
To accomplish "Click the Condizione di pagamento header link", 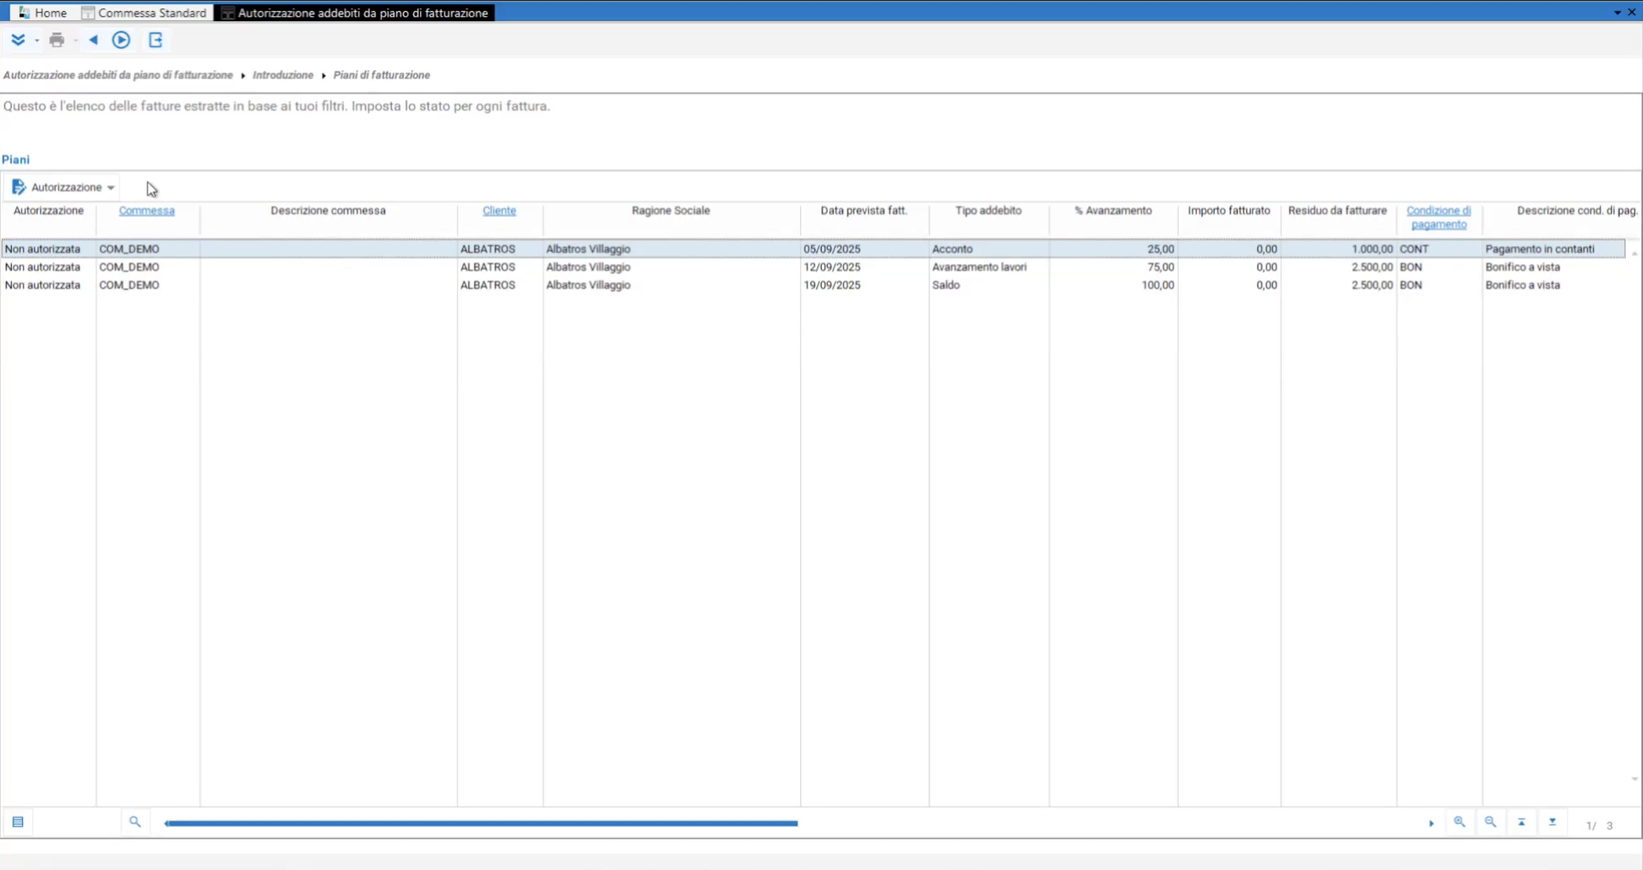I will [x=1438, y=217].
